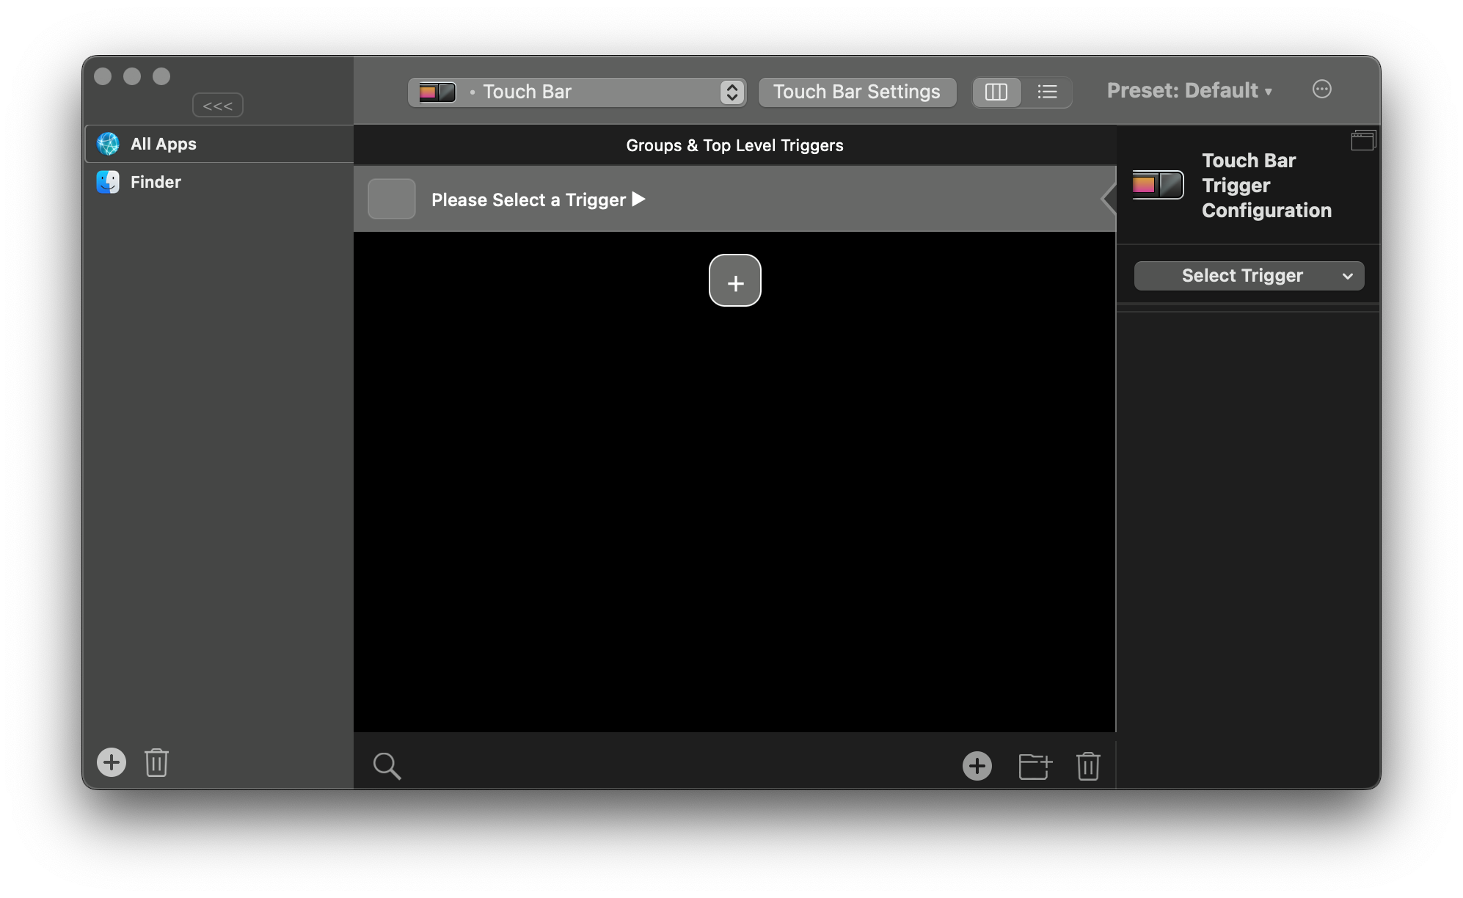Open the Select Trigger dropdown
Screen dimensions: 1463x898
(x=1249, y=276)
